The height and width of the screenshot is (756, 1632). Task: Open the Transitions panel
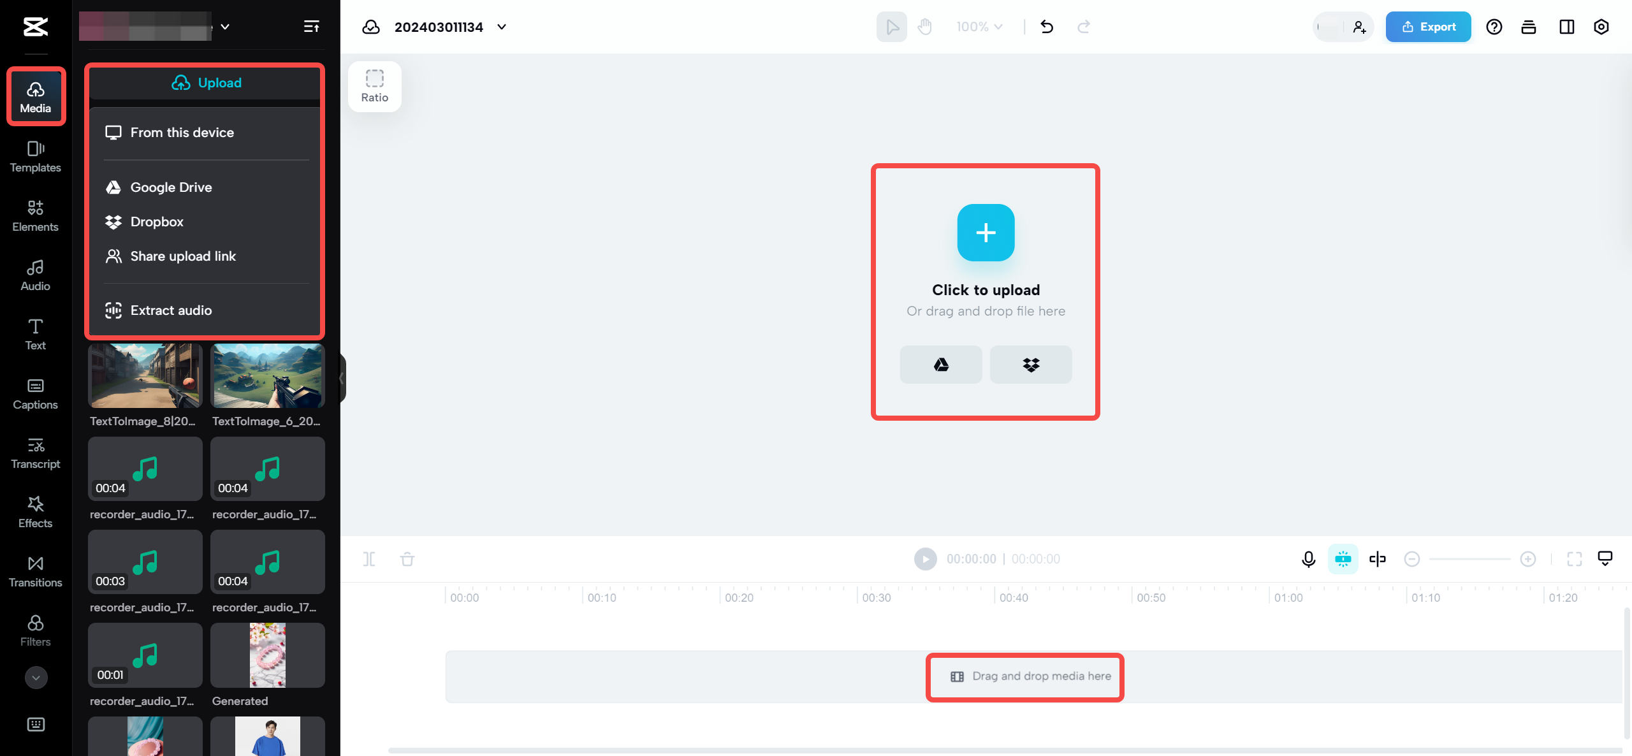point(35,572)
